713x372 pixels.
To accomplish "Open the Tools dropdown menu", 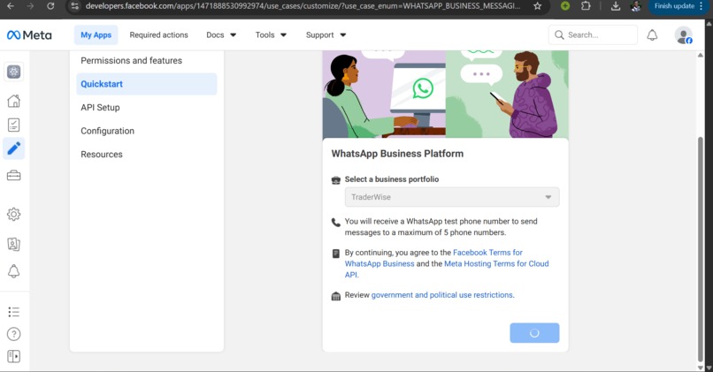I will pos(271,35).
